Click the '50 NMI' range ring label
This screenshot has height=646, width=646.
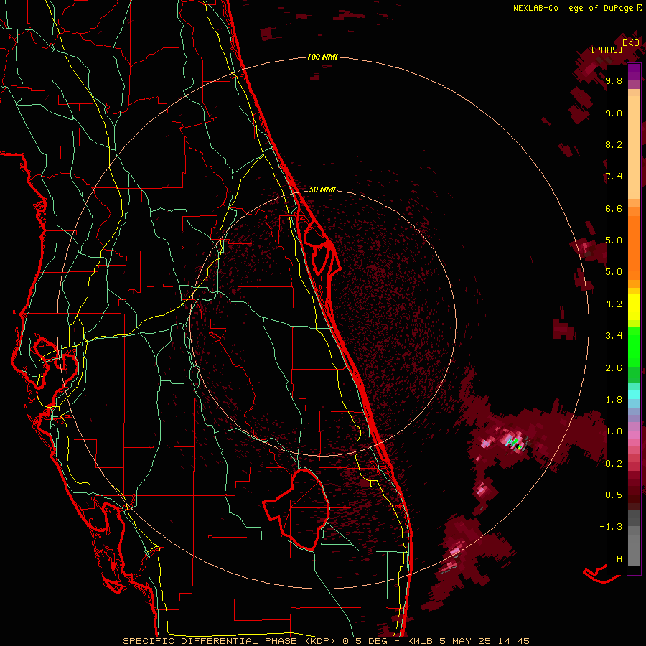click(x=322, y=189)
